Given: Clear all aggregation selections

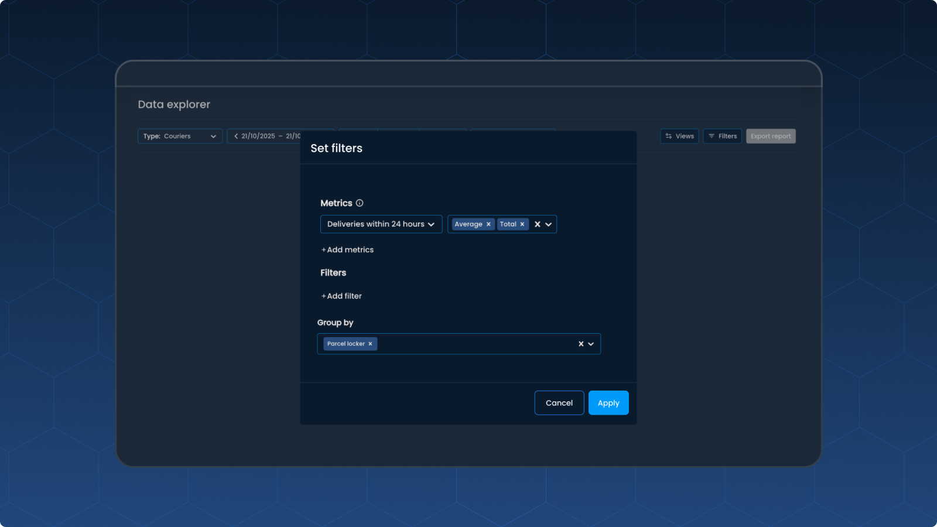Looking at the screenshot, I should (x=538, y=224).
